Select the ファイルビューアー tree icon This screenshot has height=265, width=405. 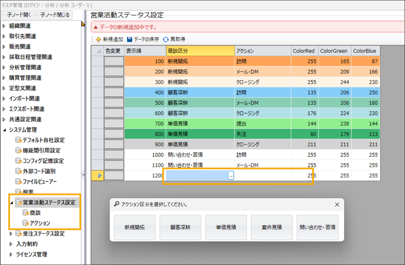pos(18,181)
